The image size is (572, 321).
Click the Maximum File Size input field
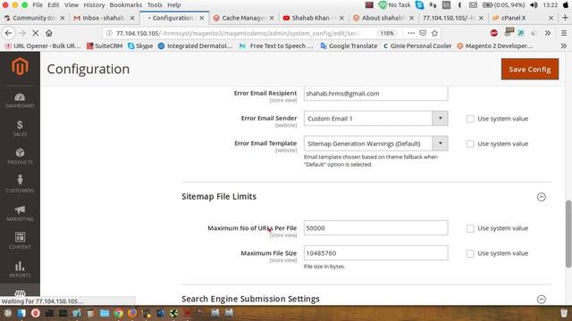(375, 253)
